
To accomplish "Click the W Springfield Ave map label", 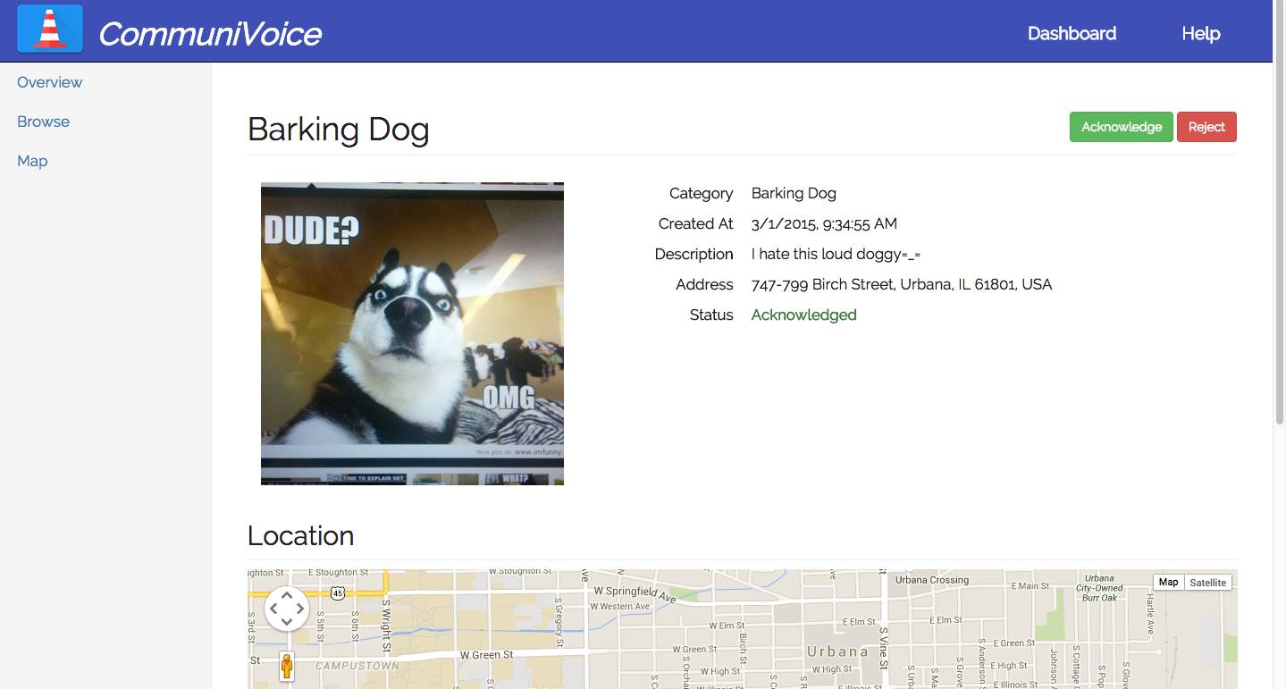I will (635, 592).
